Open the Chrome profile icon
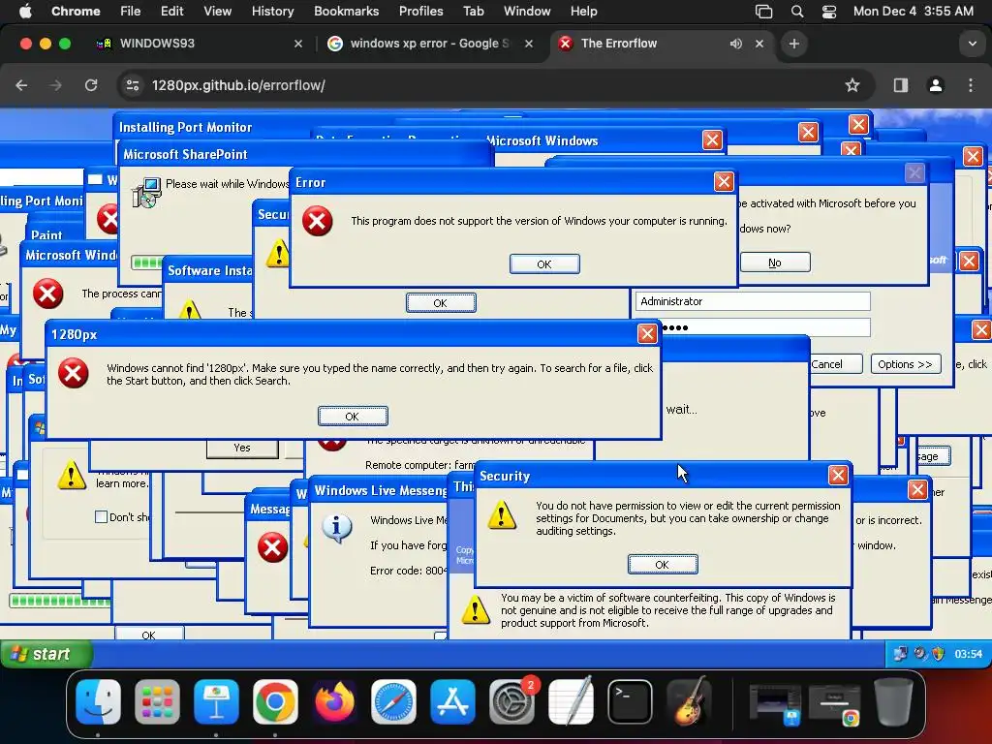This screenshot has width=992, height=744. 936,85
